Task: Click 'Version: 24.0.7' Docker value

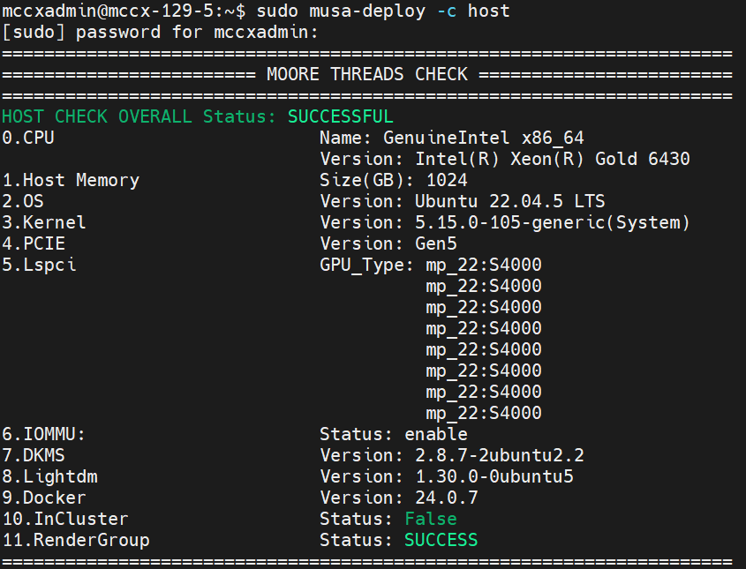Action: coord(399,498)
